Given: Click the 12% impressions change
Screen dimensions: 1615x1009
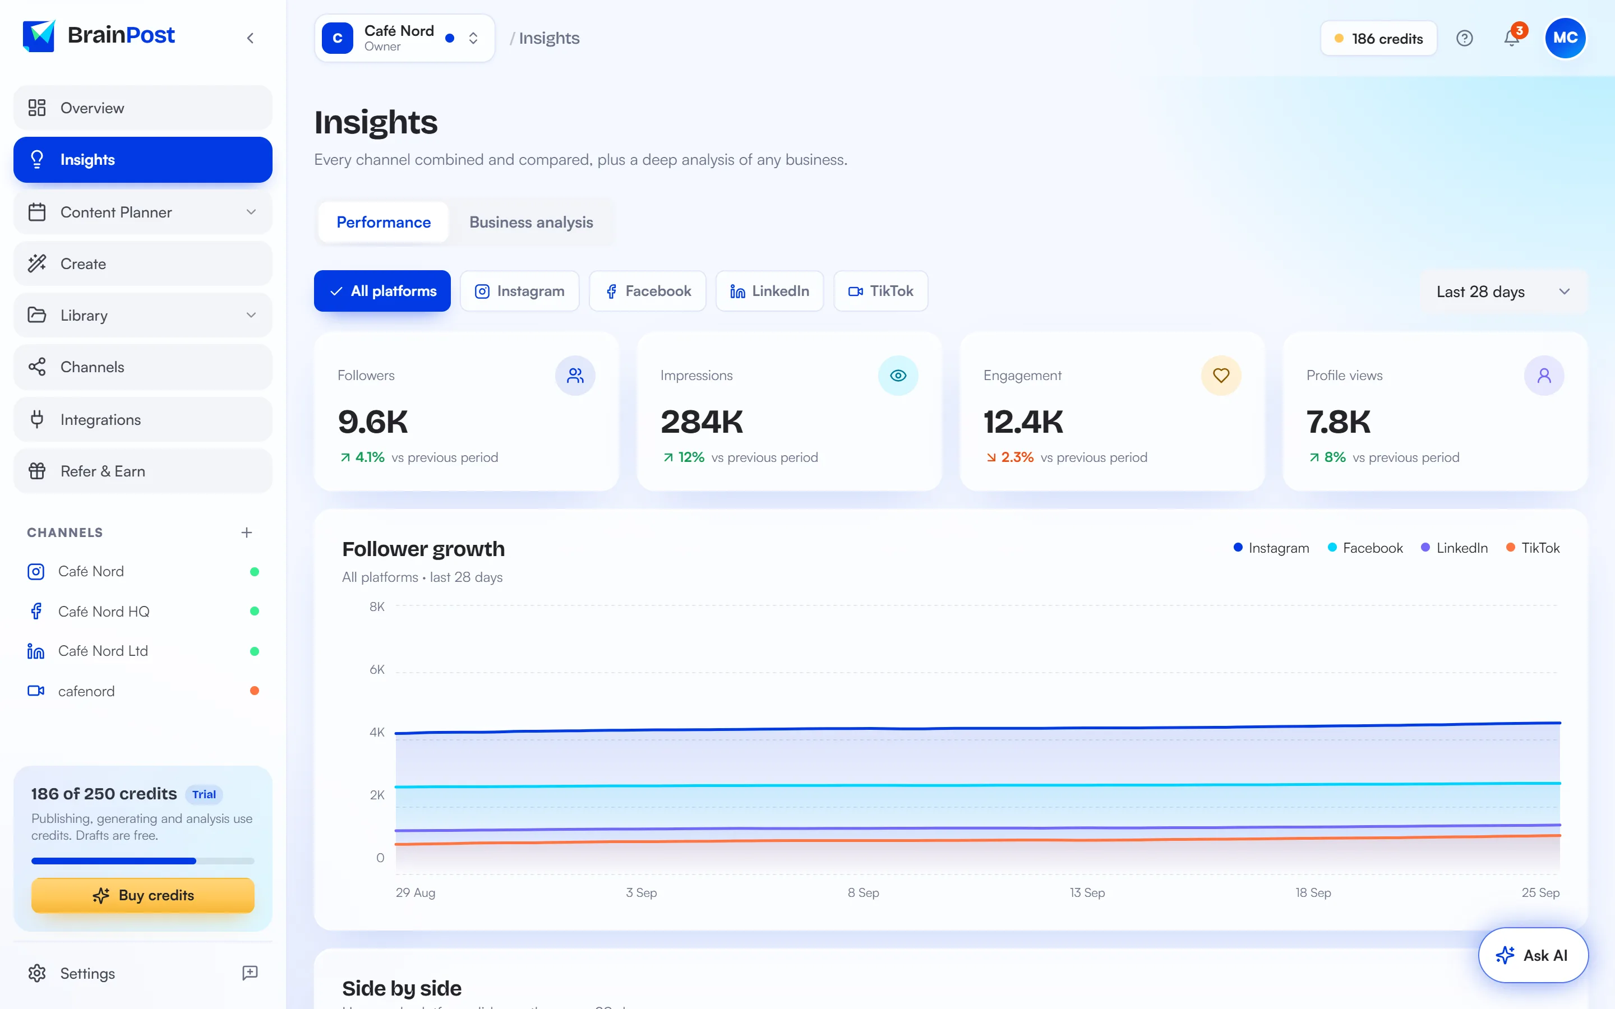Looking at the screenshot, I should 684,457.
